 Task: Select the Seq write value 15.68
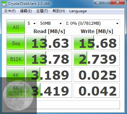(97, 43)
